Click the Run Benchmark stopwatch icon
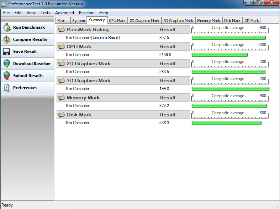Screen dimensions: 280x209 click(x=7, y=27)
